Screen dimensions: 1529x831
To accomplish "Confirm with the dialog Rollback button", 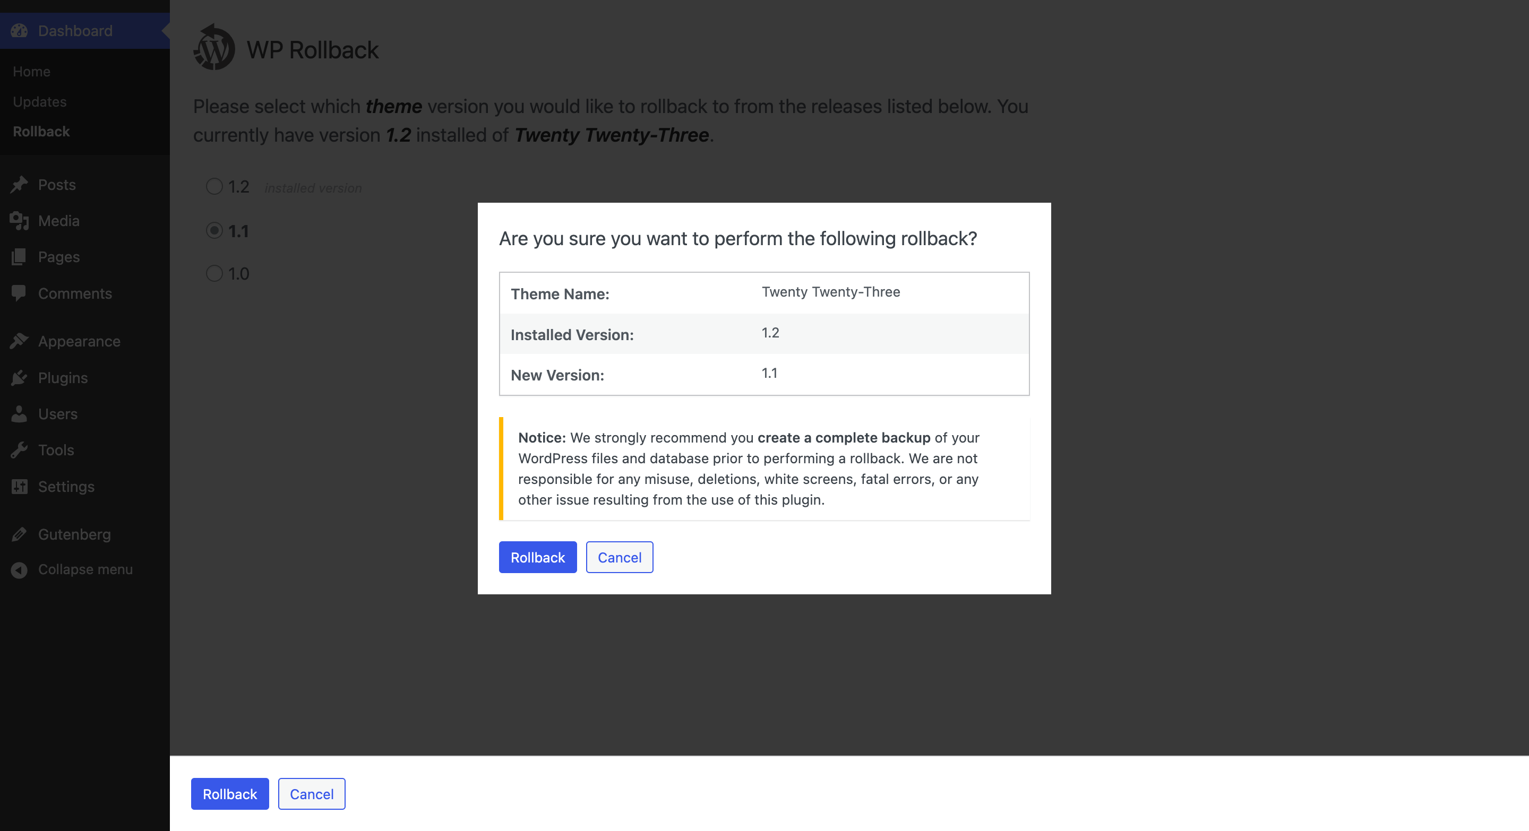I will point(538,557).
